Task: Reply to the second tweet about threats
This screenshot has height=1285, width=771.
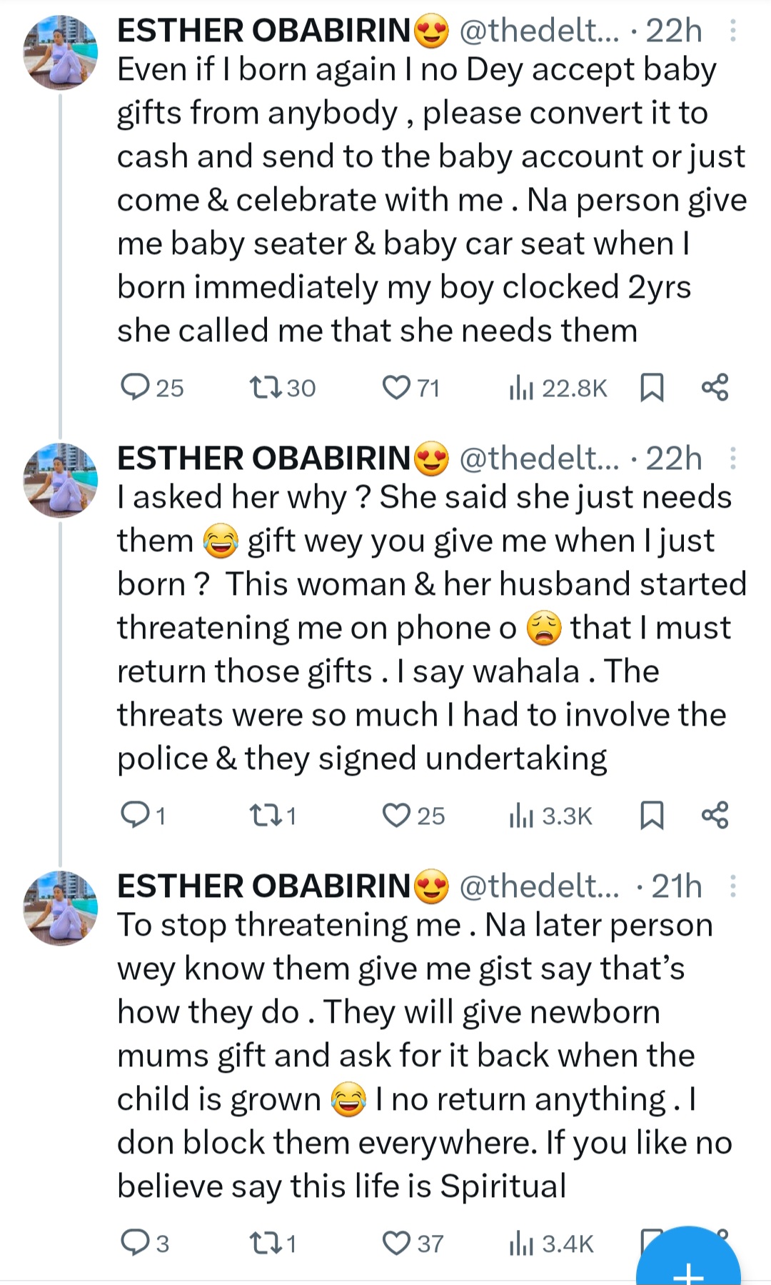Action: (x=134, y=815)
